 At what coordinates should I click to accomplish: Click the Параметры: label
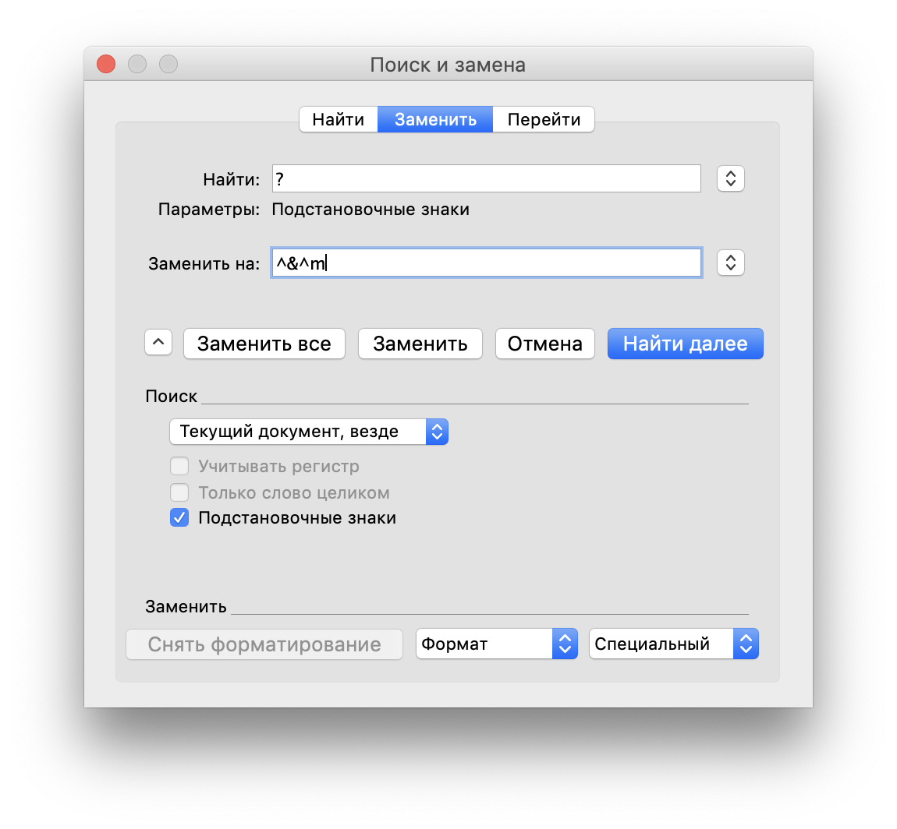point(209,209)
